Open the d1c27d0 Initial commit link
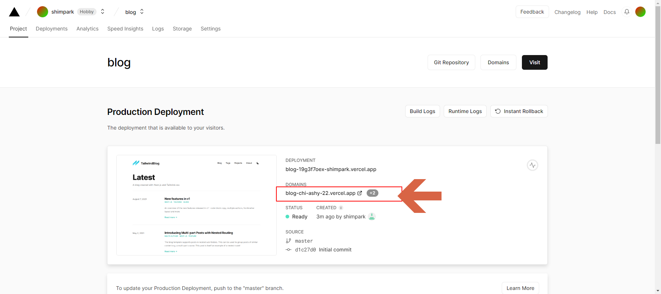 (x=323, y=250)
